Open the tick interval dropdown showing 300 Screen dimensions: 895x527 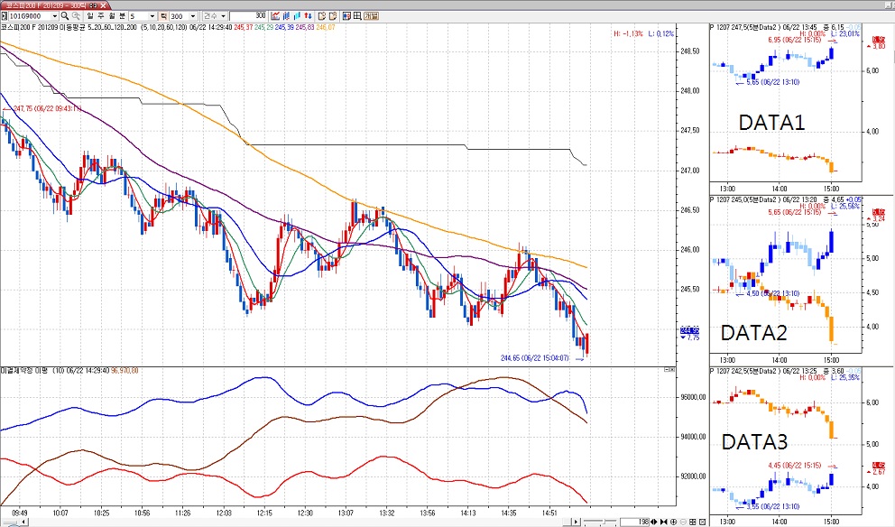[x=192, y=16]
